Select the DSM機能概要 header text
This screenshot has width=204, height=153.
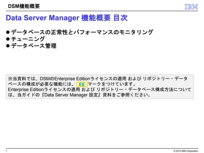point(24,6)
